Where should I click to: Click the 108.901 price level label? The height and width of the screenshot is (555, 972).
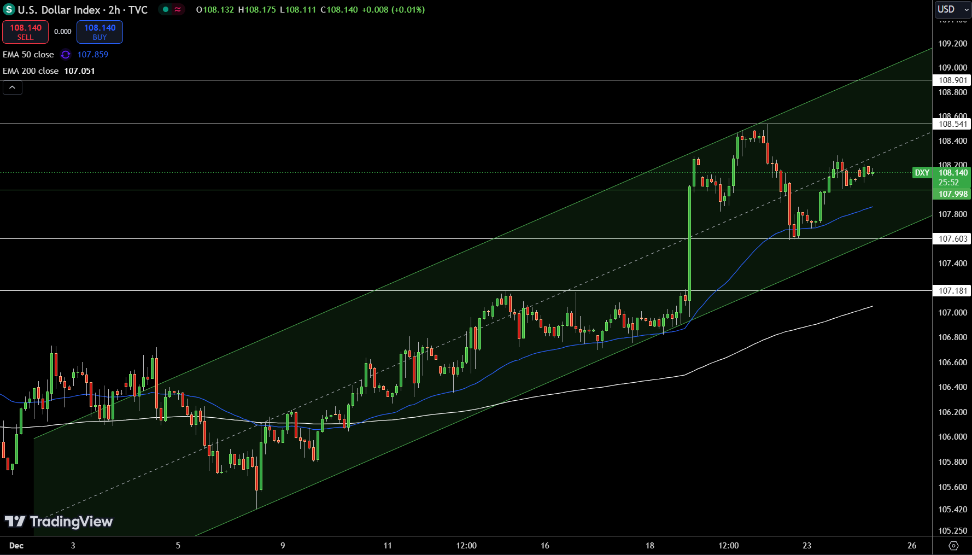(x=952, y=80)
